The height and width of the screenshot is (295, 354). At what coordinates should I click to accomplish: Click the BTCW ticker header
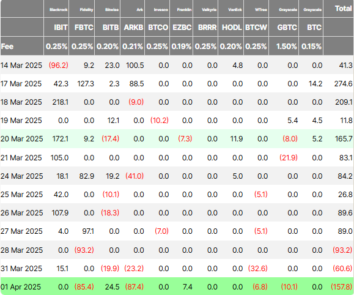click(256, 28)
